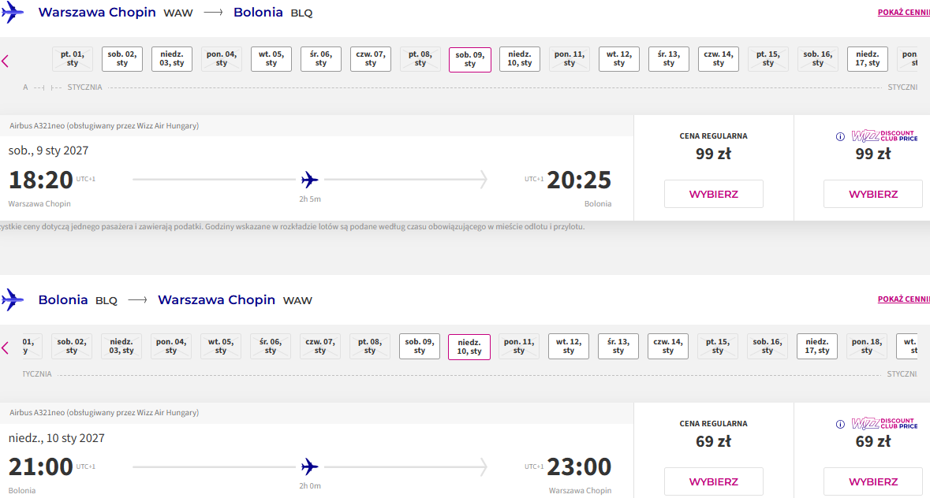Screen dimensions: 930x498
Task: Choose regular price 99 zł with Wybierz
Action: click(x=714, y=194)
